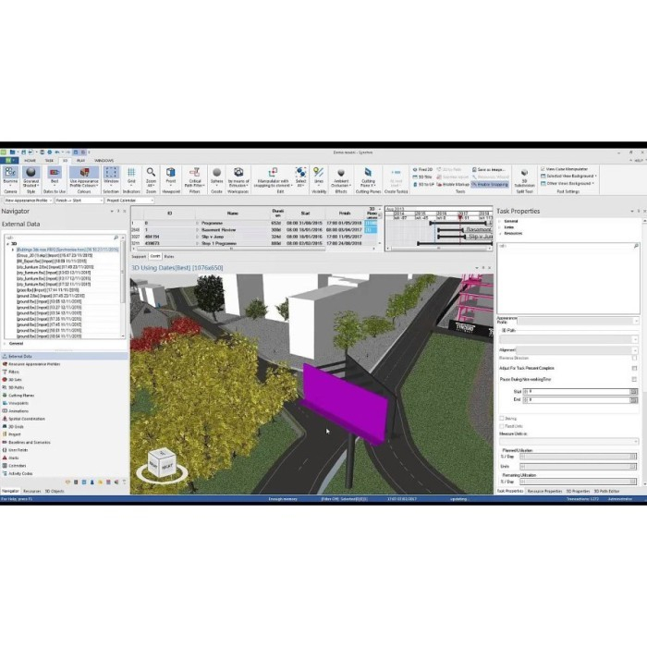Click the search icon in External Data box

(x=116, y=238)
